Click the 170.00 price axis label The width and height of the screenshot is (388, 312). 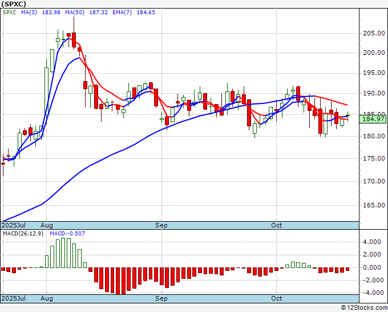[374, 181]
